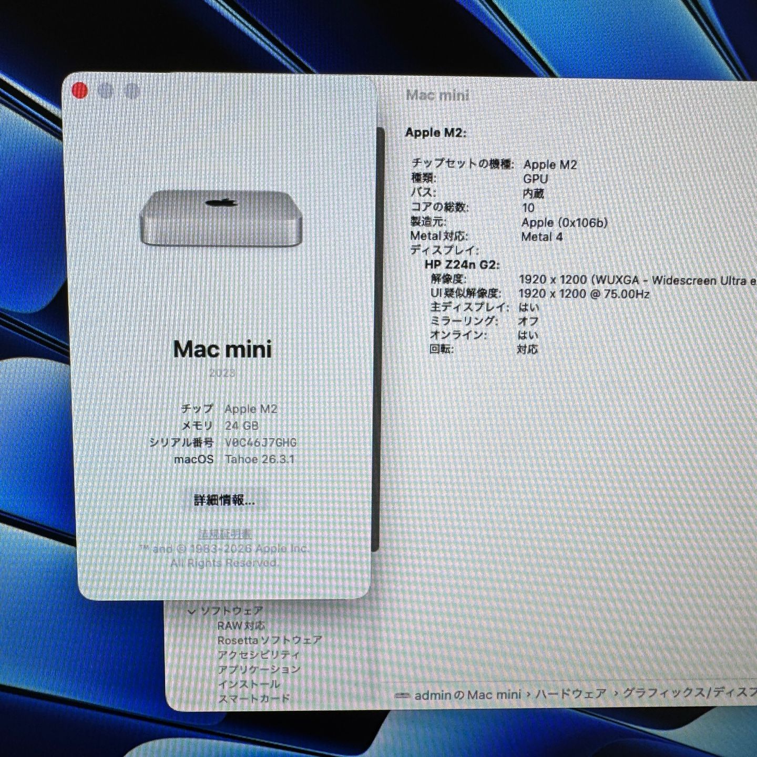Click the Apple (0x106b) manufacturer value
The height and width of the screenshot is (757, 757).
[x=565, y=223]
